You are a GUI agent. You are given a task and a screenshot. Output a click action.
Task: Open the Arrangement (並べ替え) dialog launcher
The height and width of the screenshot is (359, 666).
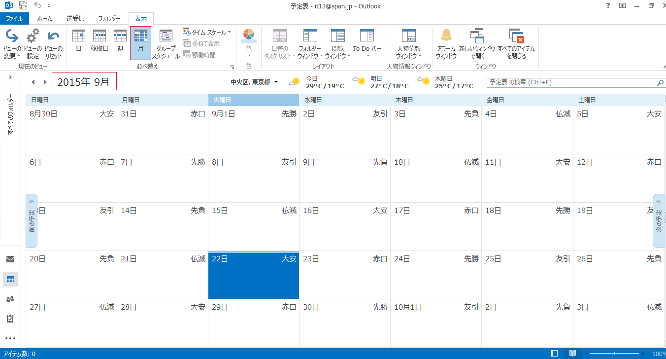[232, 67]
